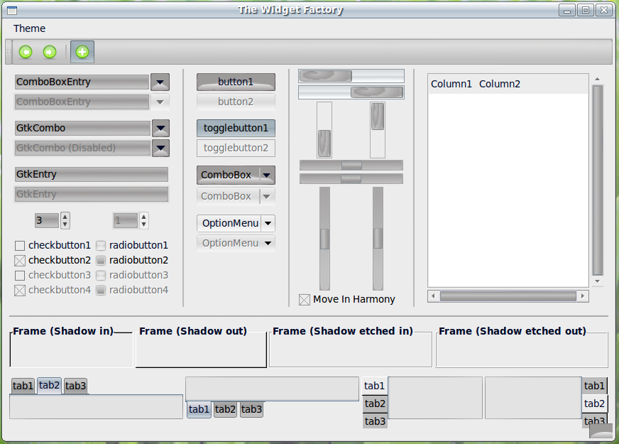Select tab2 in right-side tab notebook
This screenshot has width=619, height=444.
pyautogui.click(x=594, y=404)
